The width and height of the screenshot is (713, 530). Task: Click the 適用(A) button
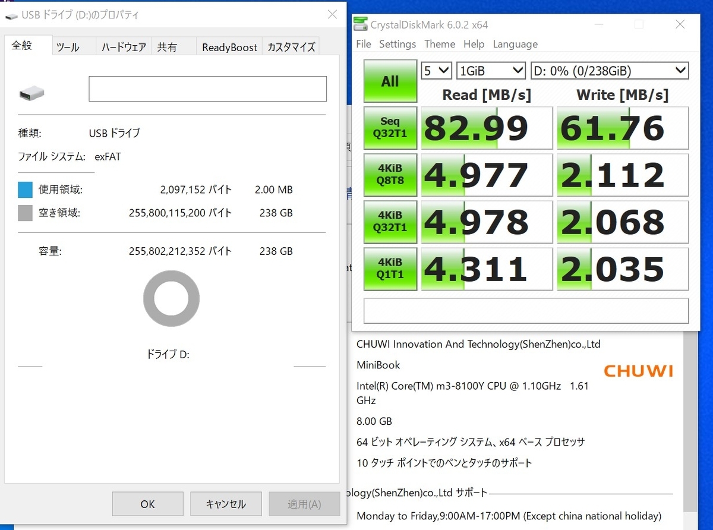point(304,504)
